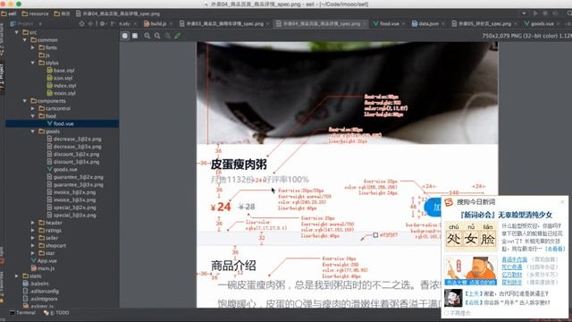Click sell root folder in breadcrumb
The height and width of the screenshot is (322, 572).
click(x=9, y=13)
